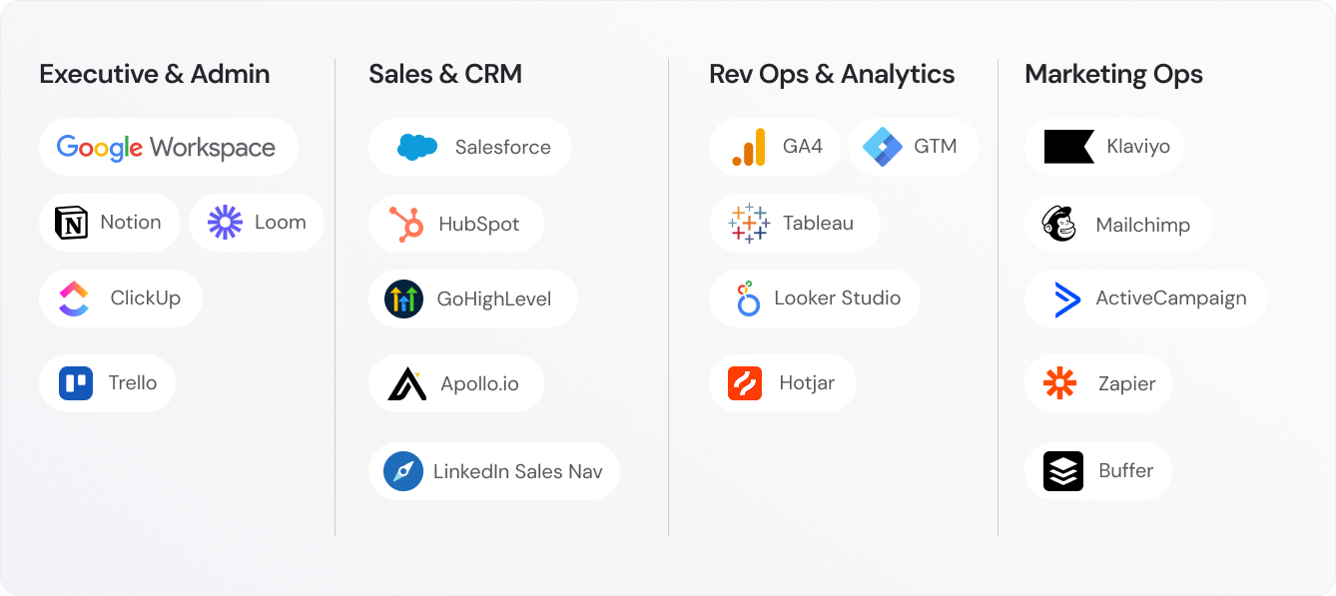This screenshot has height=596, width=1336.
Task: Click the HubSpot sprocket icon
Action: [404, 224]
